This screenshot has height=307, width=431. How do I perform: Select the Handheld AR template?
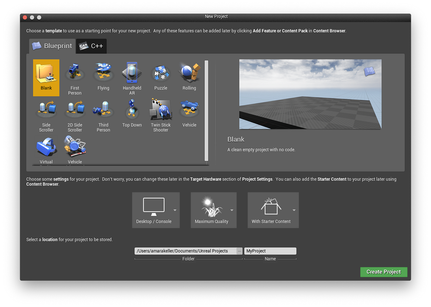(132, 78)
